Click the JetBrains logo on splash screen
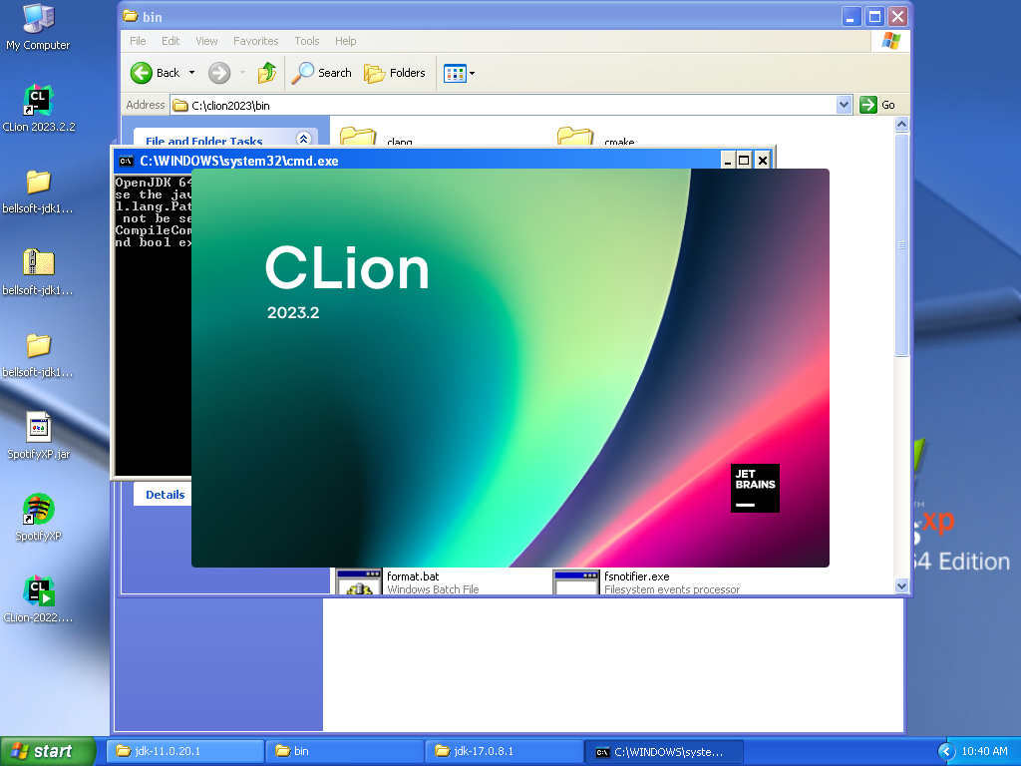Image resolution: width=1021 pixels, height=766 pixels. point(755,488)
